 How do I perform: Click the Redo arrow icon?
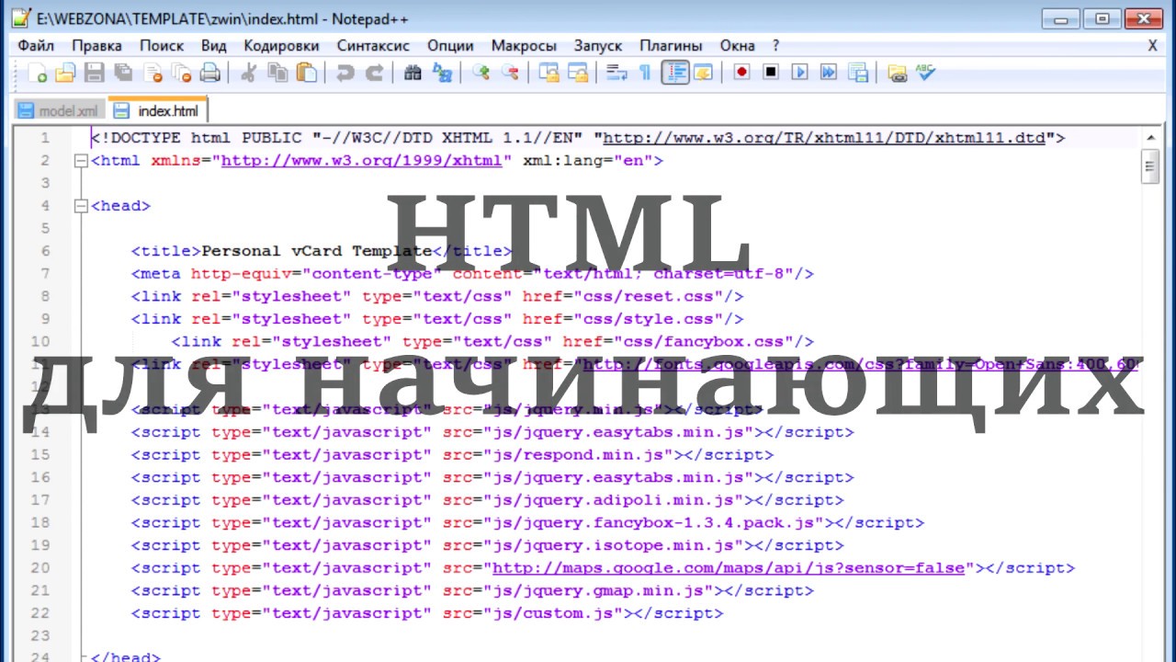[374, 73]
